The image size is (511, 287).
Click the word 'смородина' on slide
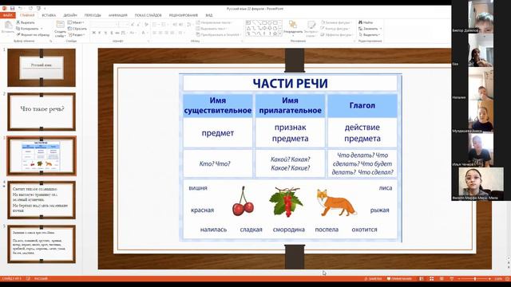[288, 230]
